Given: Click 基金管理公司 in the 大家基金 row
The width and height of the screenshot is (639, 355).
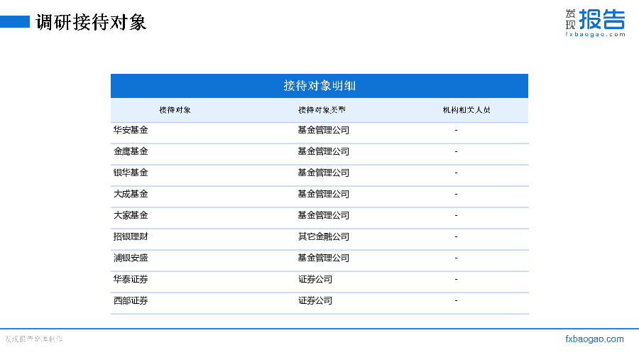Looking at the screenshot, I should 324,215.
